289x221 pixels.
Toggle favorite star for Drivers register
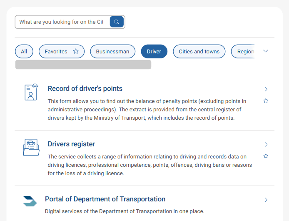(x=266, y=156)
